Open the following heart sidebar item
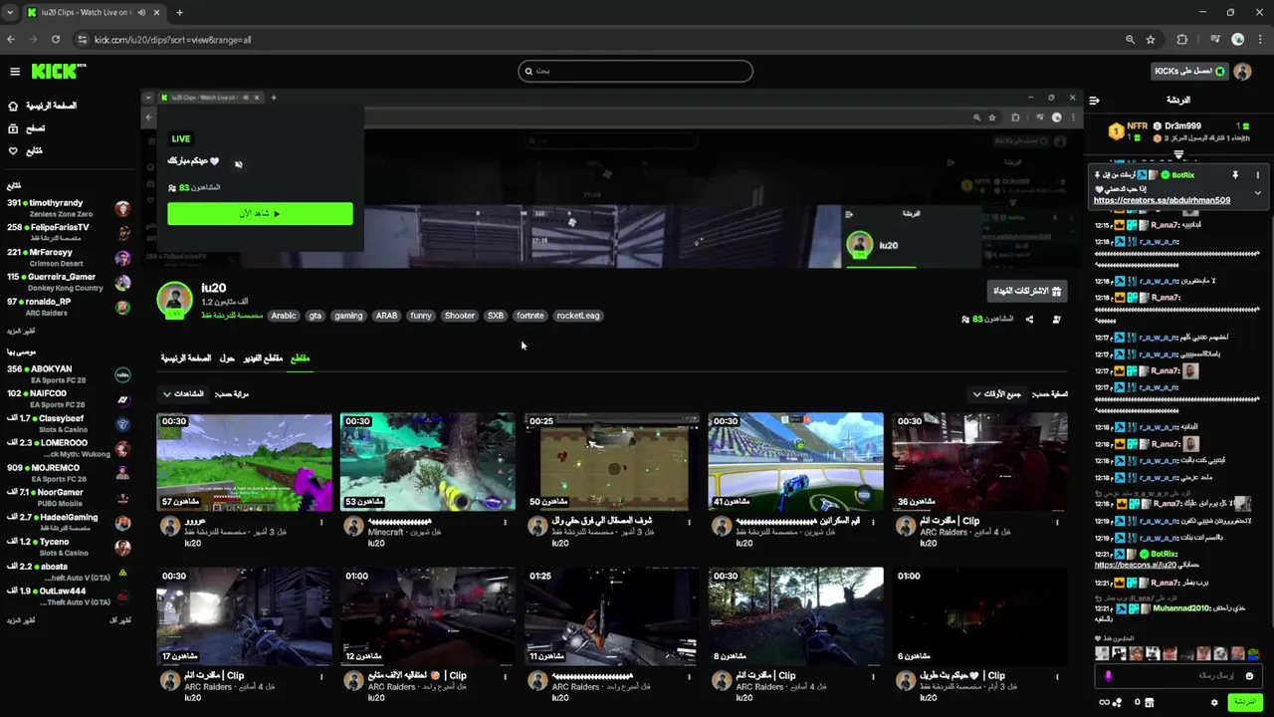The height and width of the screenshot is (717, 1274). click(x=26, y=151)
